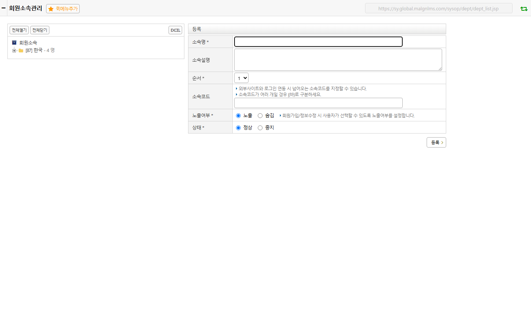Click the 소속코드 input field
The height and width of the screenshot is (332, 531).
click(318, 103)
